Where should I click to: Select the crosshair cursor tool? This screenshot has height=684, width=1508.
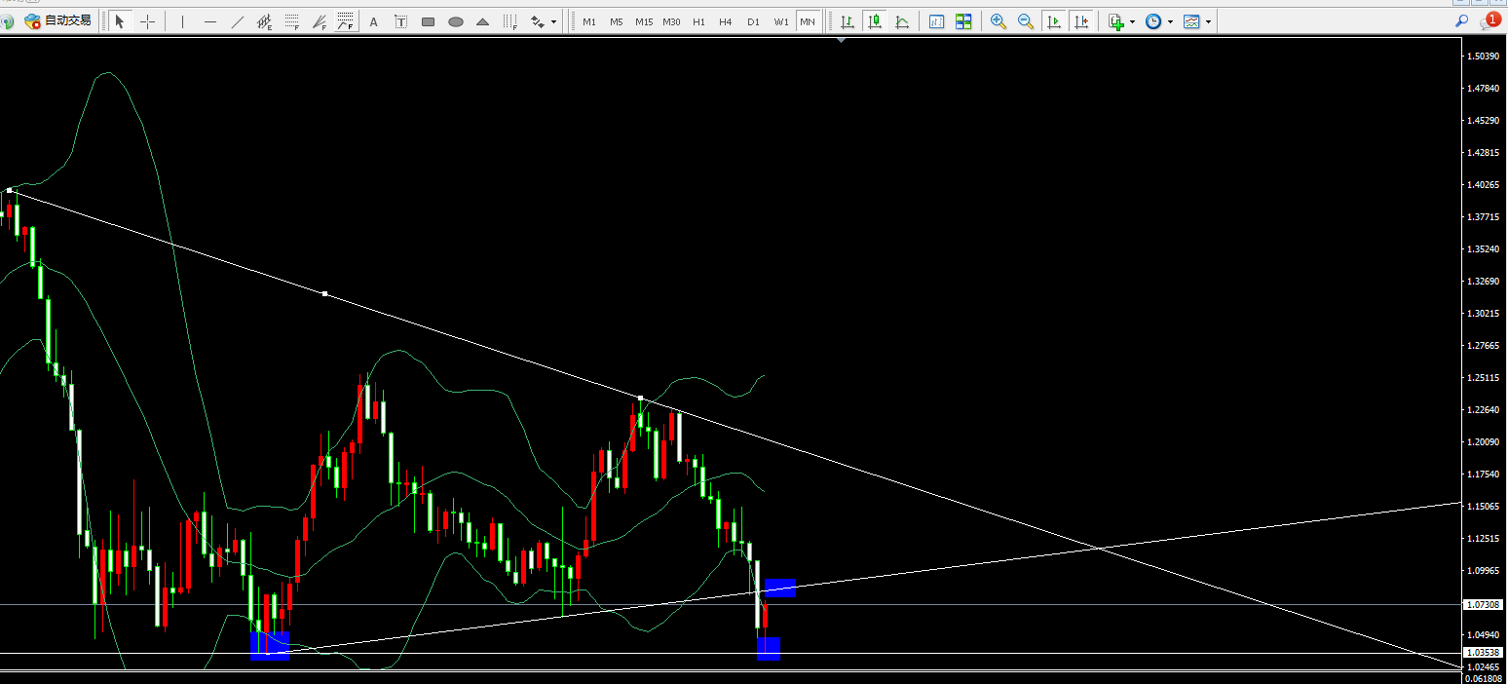click(x=147, y=21)
